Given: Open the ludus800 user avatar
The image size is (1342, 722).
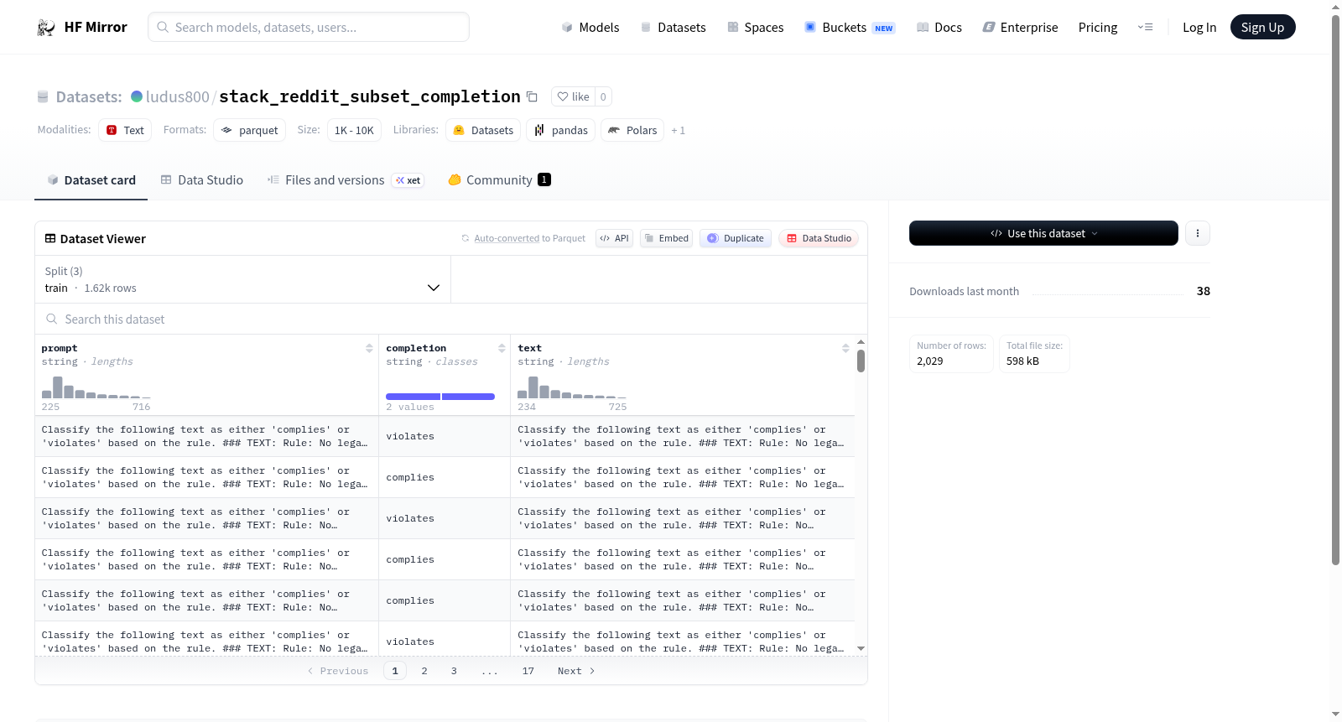Looking at the screenshot, I should (137, 96).
